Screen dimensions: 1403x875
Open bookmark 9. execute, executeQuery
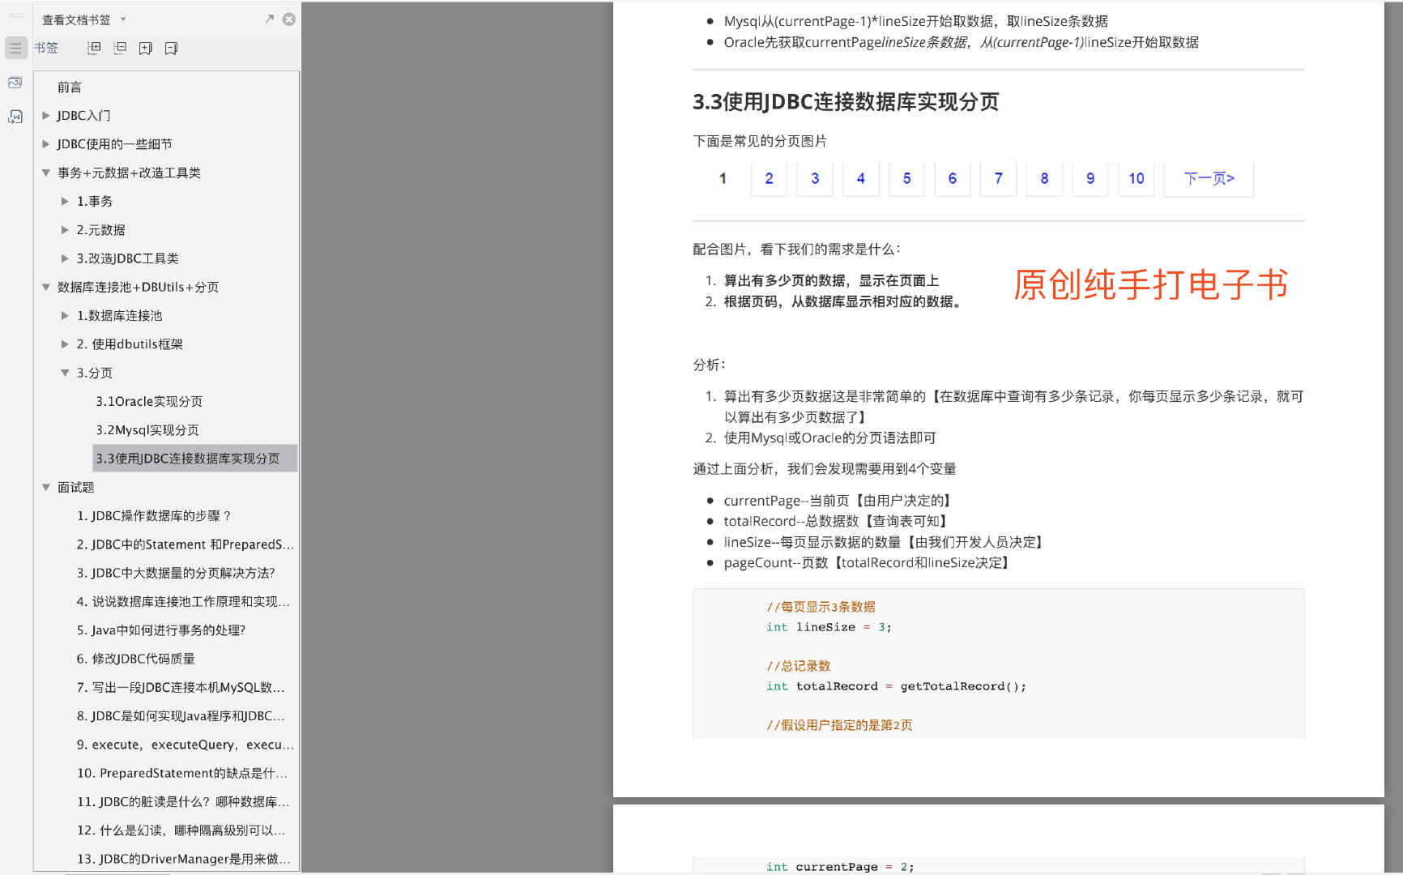pyautogui.click(x=186, y=745)
